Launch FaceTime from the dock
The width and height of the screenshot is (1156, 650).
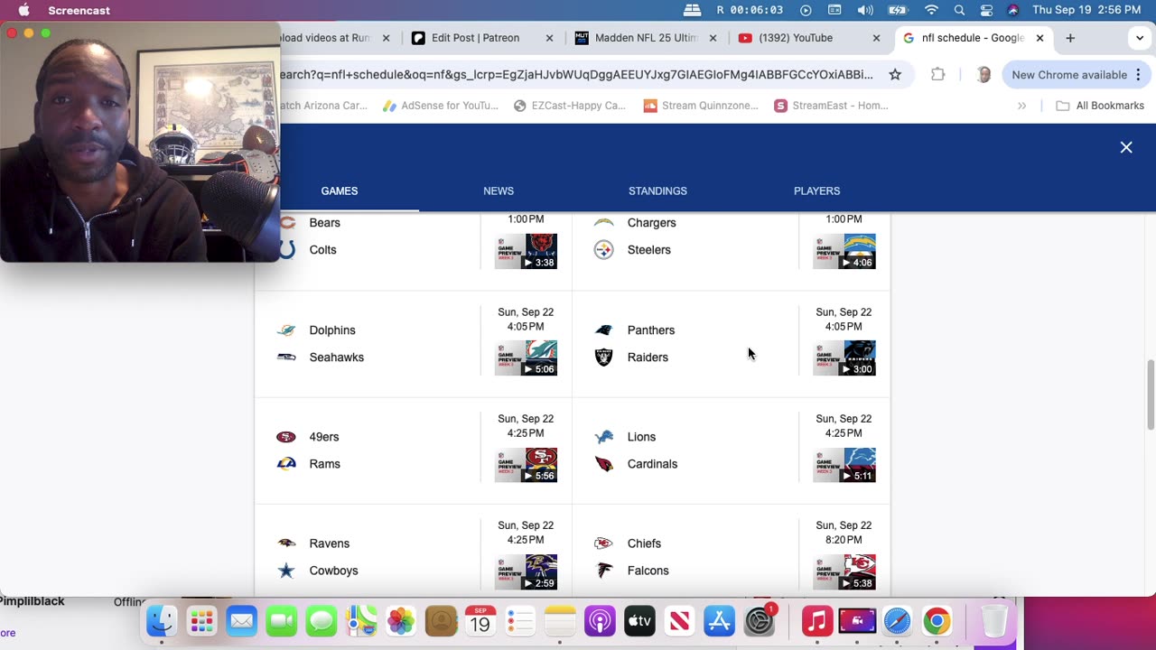(282, 621)
